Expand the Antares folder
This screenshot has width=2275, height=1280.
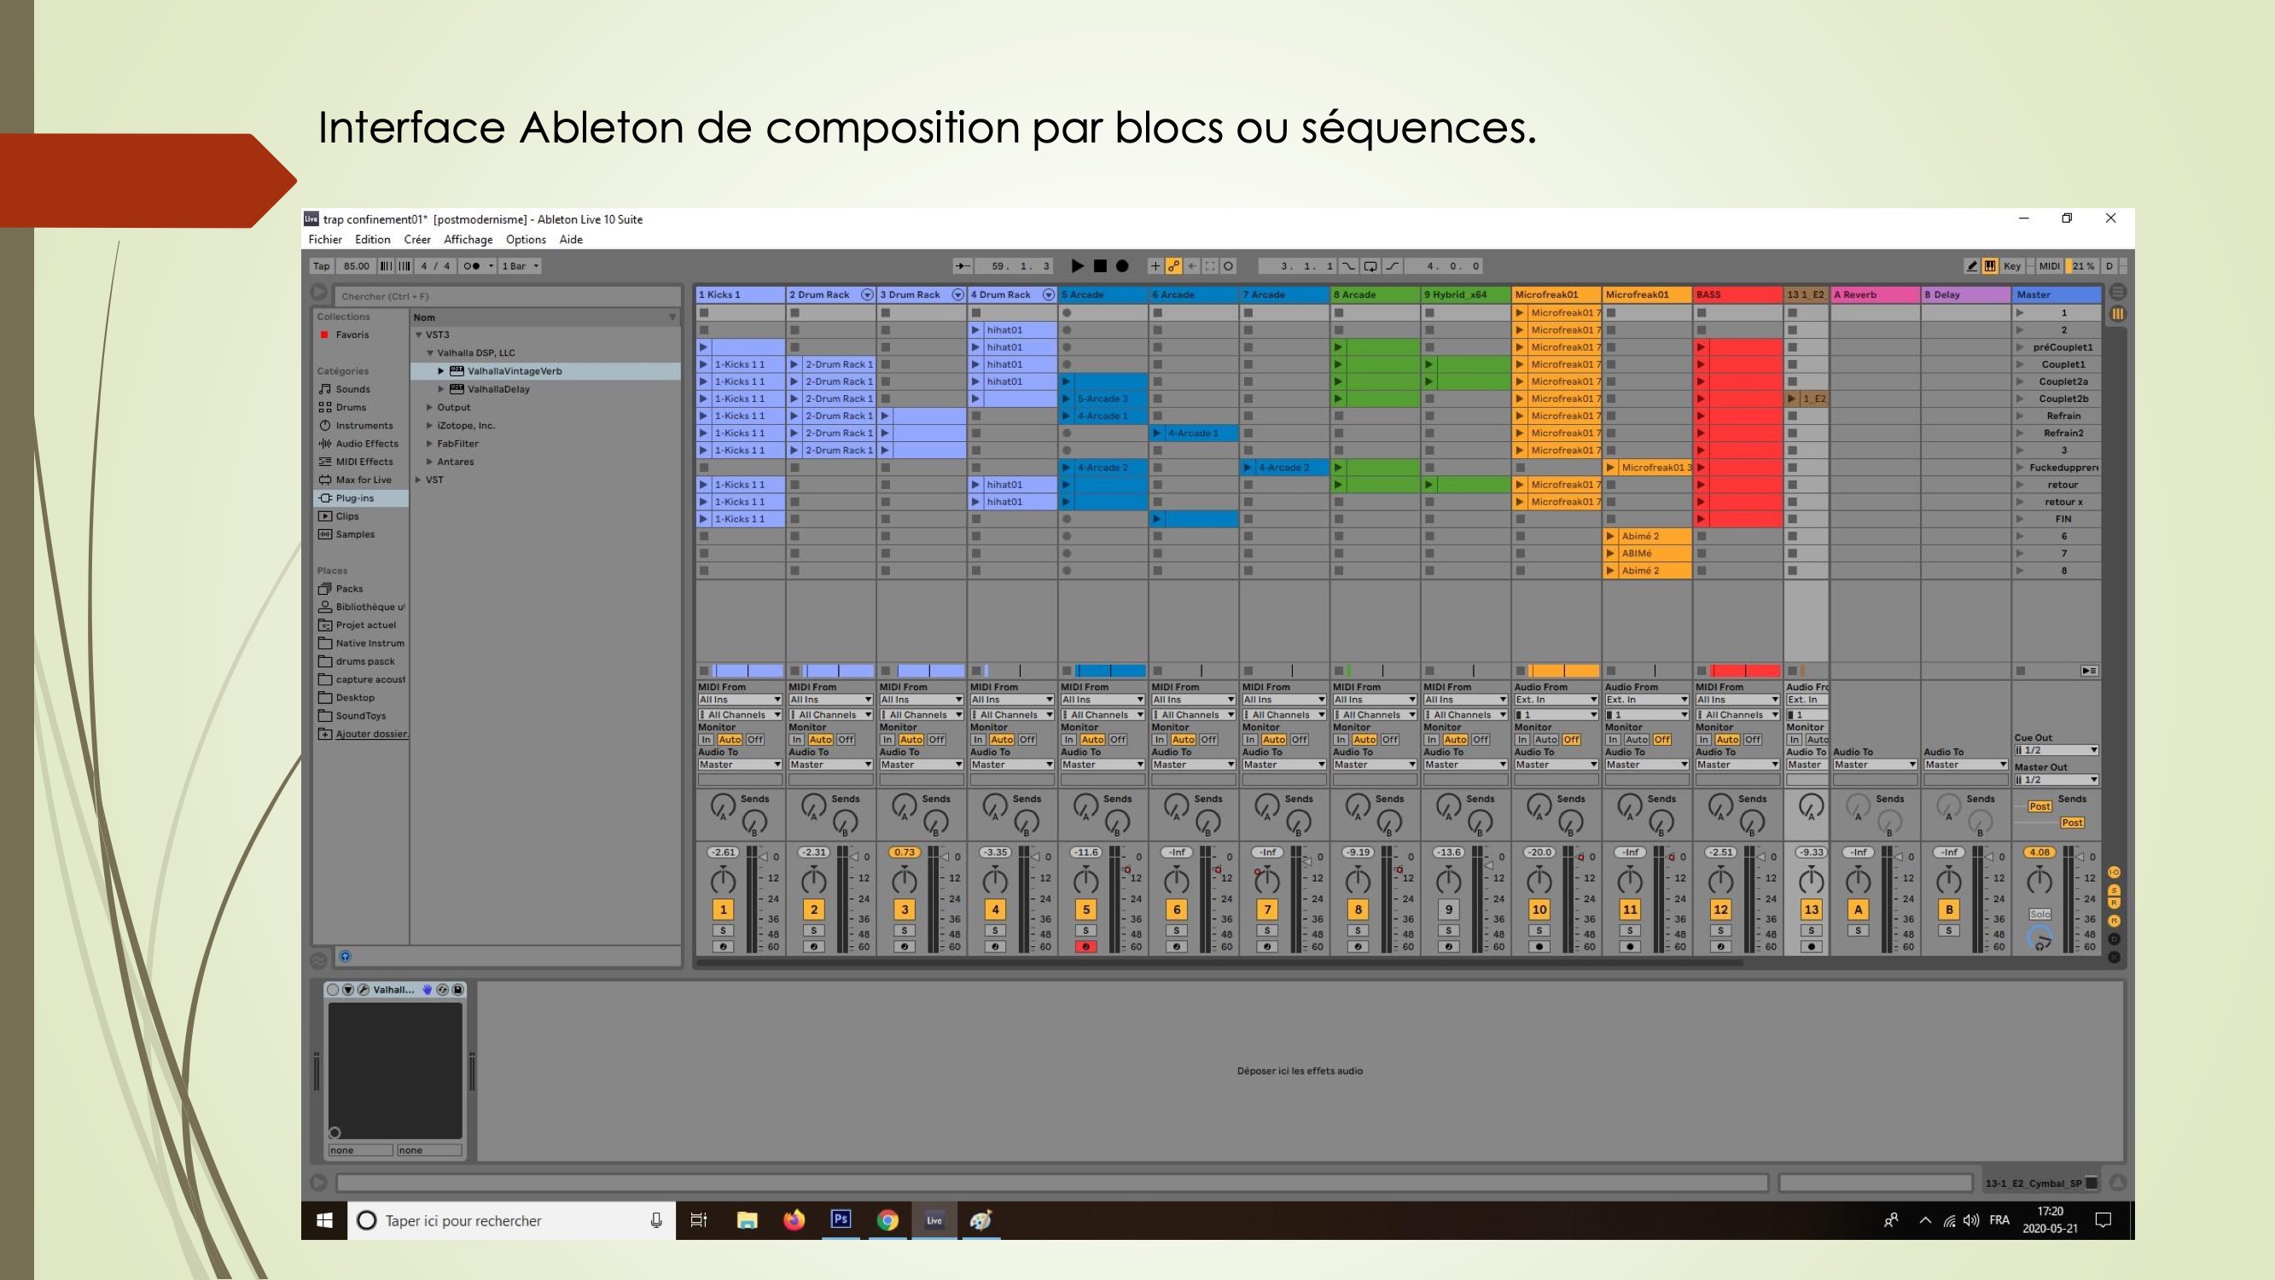[x=430, y=462]
